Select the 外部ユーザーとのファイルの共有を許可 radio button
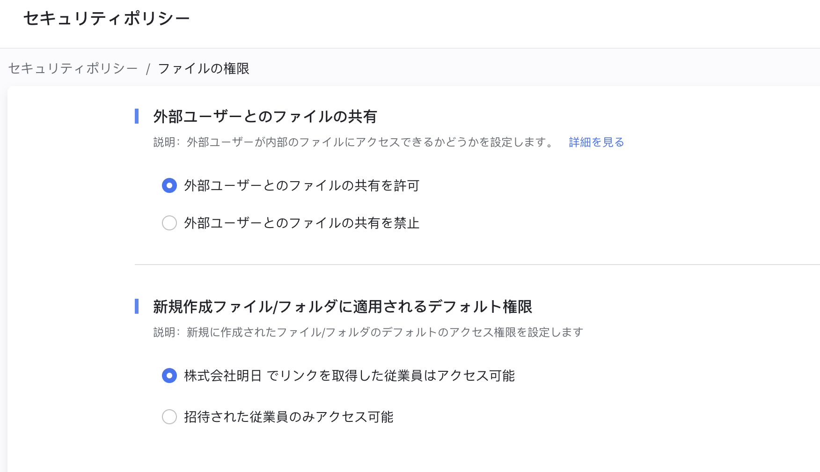Viewport: 820px width, 472px height. click(x=169, y=185)
